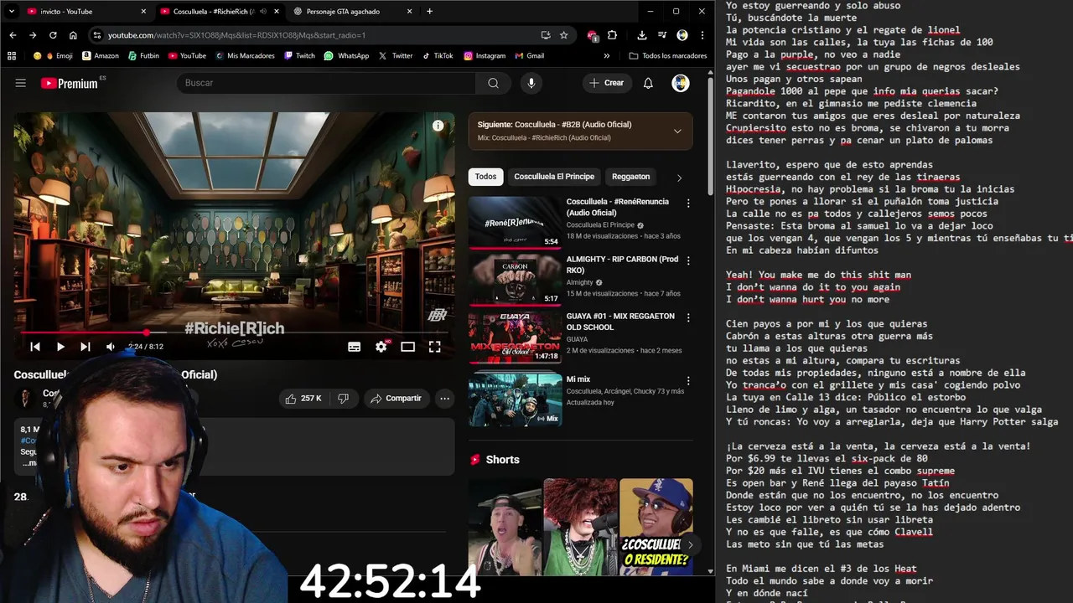Click the Compartir share button
The width and height of the screenshot is (1073, 603).
pos(397,399)
